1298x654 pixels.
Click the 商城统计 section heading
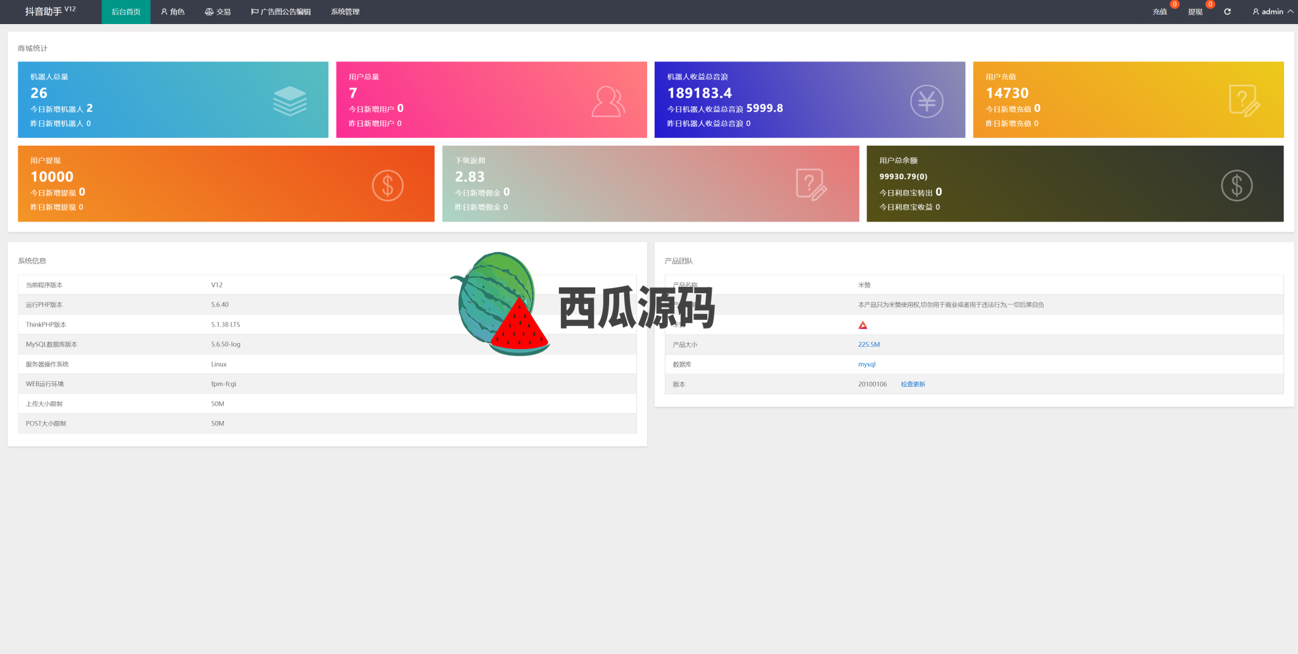point(32,48)
